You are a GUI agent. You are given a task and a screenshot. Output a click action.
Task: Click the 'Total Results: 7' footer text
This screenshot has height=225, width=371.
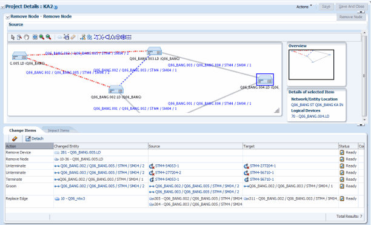[349, 217]
